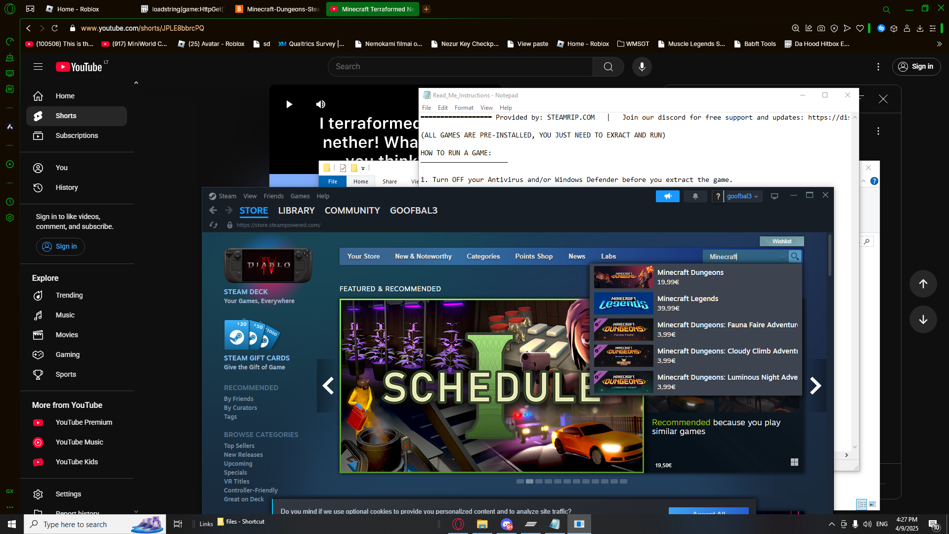Select Minecraft Dungeons search suggestion
The width and height of the screenshot is (949, 534).
[696, 277]
